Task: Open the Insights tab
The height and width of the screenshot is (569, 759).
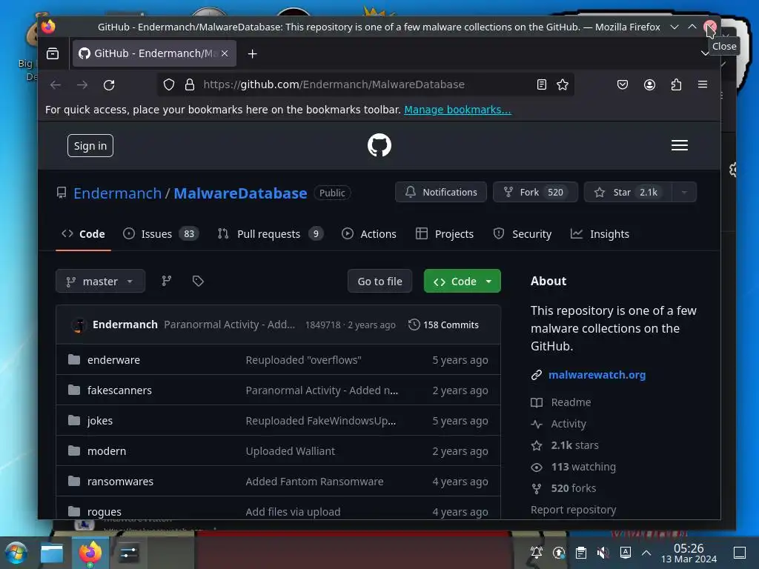Action: point(600,234)
